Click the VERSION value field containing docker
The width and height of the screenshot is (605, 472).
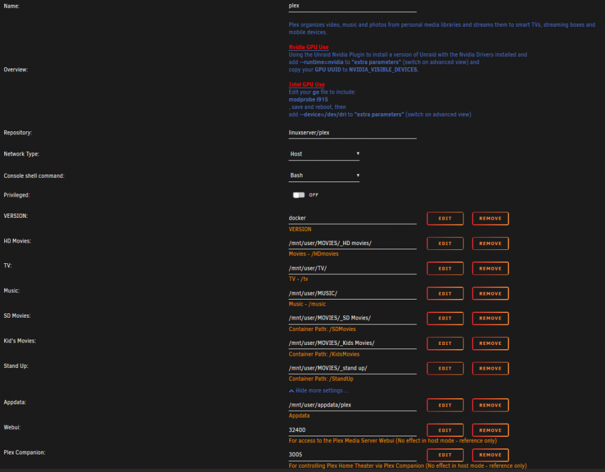pyautogui.click(x=352, y=218)
